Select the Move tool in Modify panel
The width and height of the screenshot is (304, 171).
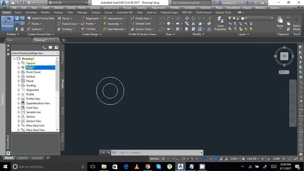point(187,19)
